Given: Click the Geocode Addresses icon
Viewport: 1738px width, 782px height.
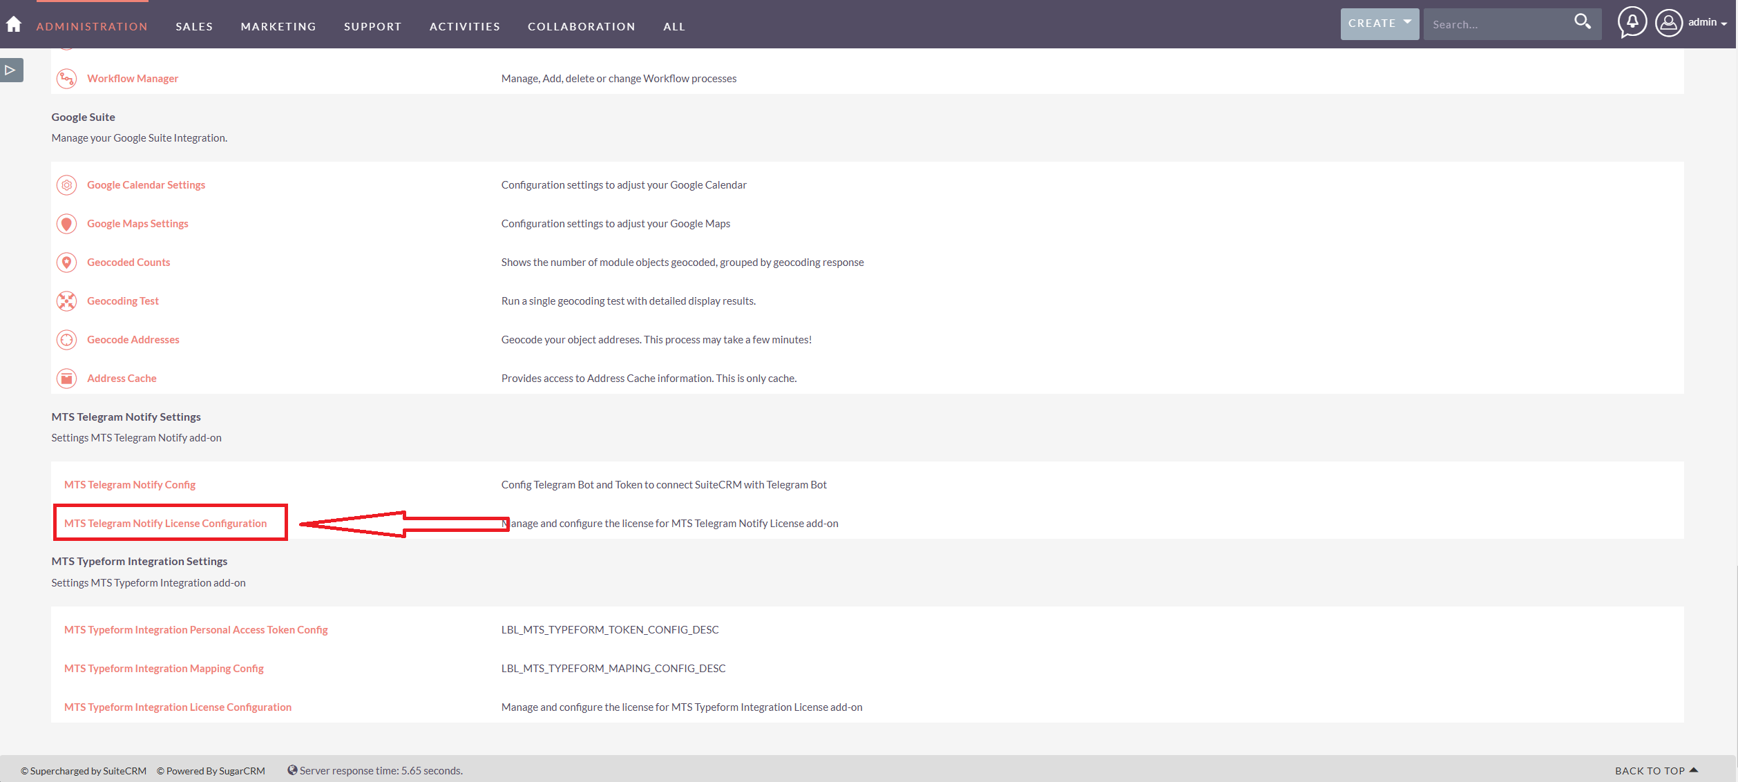Looking at the screenshot, I should pos(66,339).
